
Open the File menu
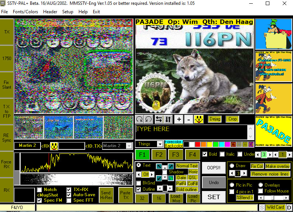(x=4, y=12)
